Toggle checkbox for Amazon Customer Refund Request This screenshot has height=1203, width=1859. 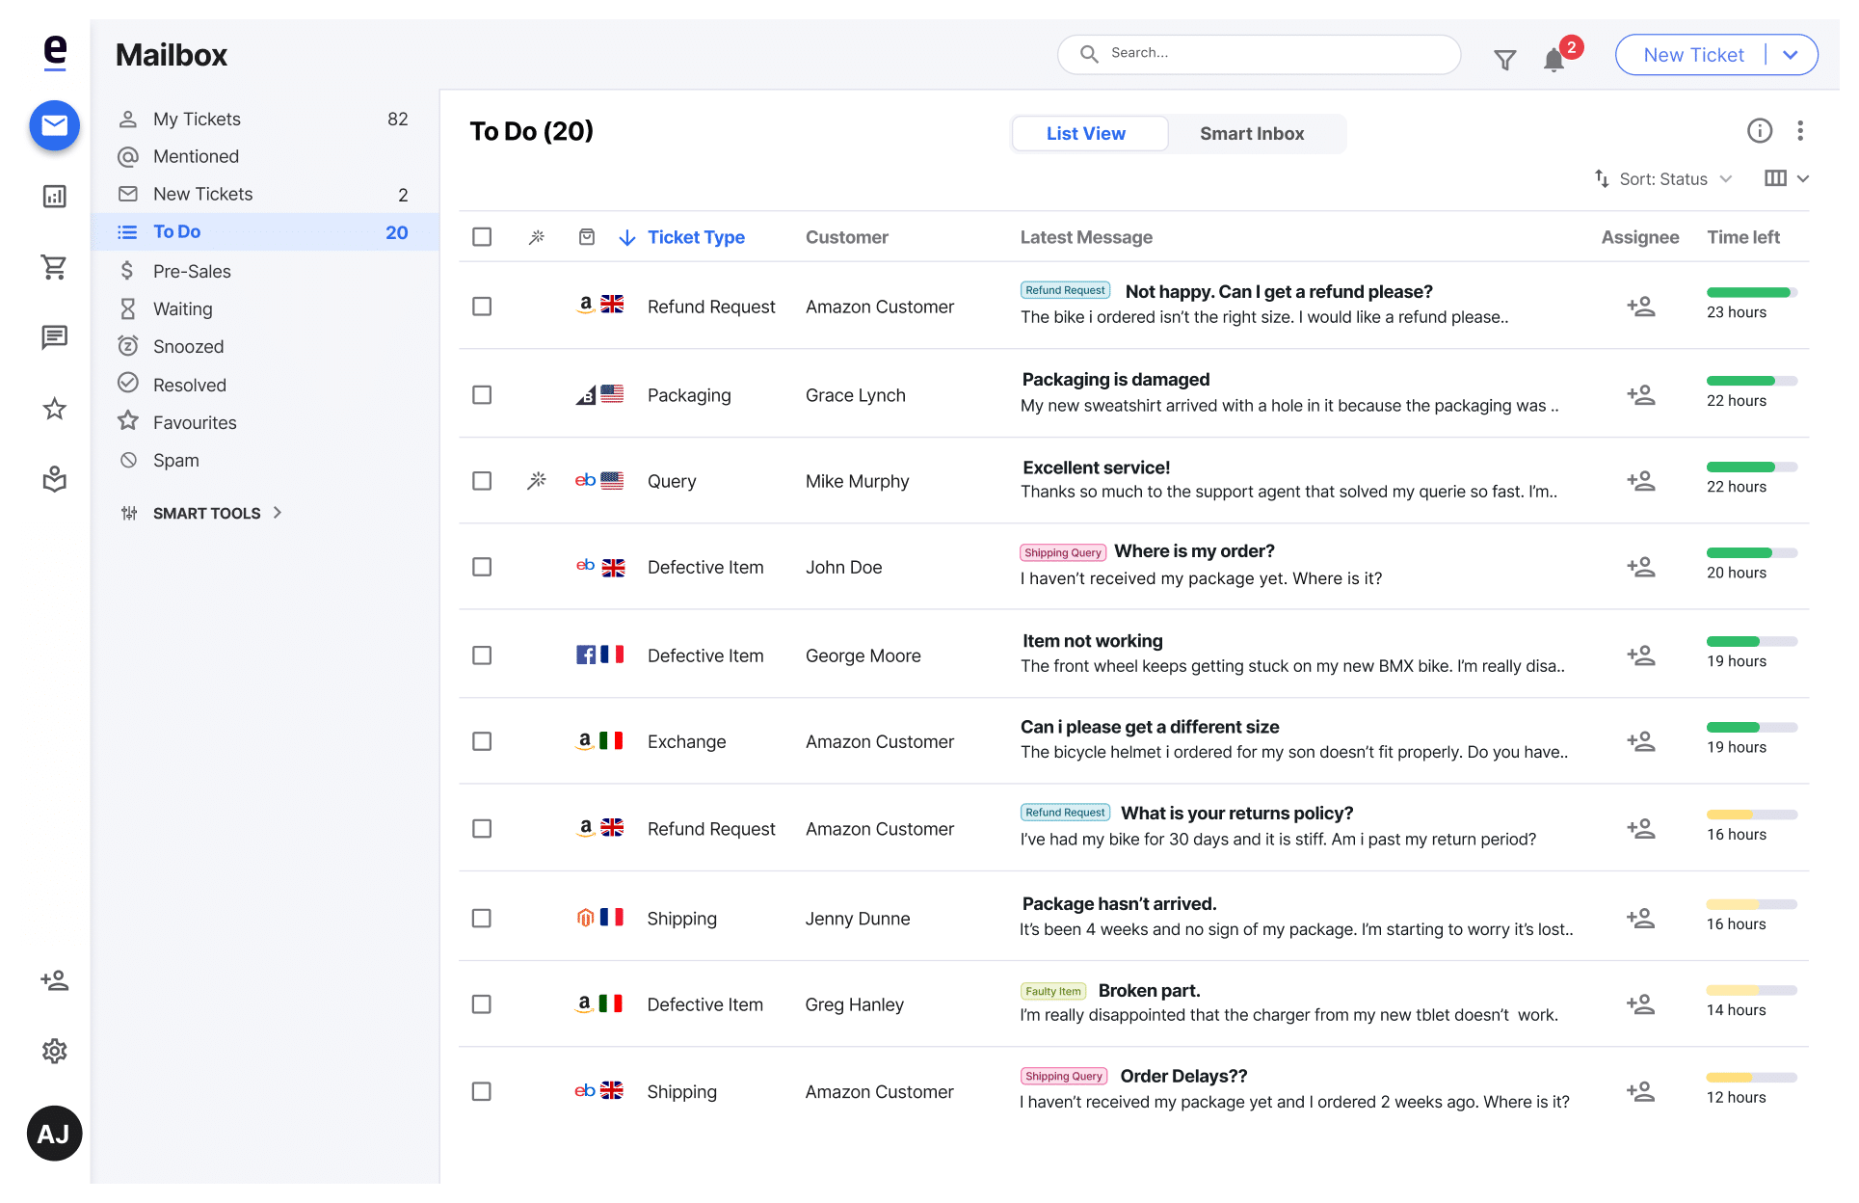484,305
